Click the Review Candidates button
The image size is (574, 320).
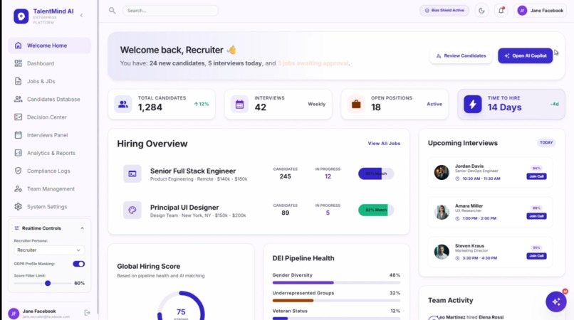tap(461, 56)
